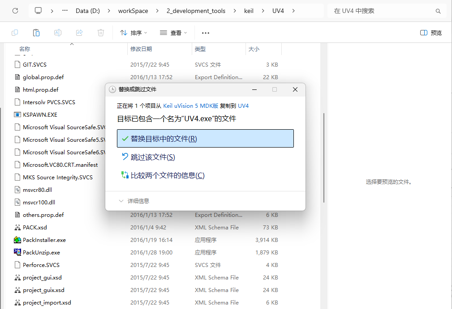Click the keil breadcrumb in path
The height and width of the screenshot is (309, 452).
[x=248, y=11]
